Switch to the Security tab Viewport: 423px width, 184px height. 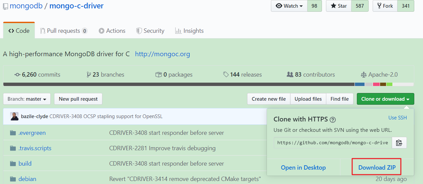coord(150,31)
